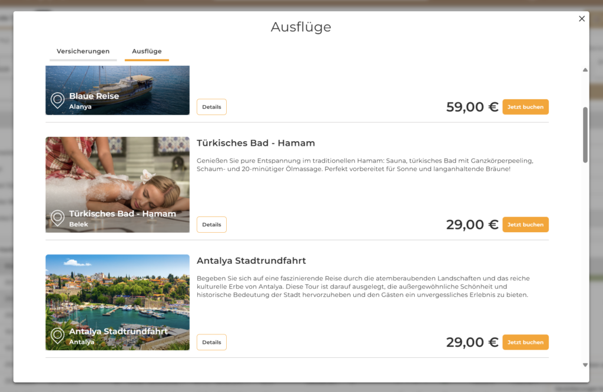Click the 59,00 € price for Blaue Reise

tap(472, 106)
